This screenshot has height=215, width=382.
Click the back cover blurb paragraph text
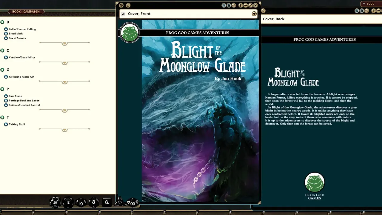click(311, 109)
